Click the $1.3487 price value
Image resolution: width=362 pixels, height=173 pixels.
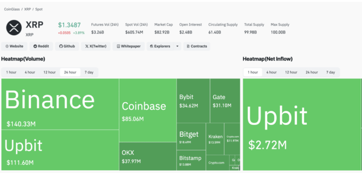(x=69, y=25)
